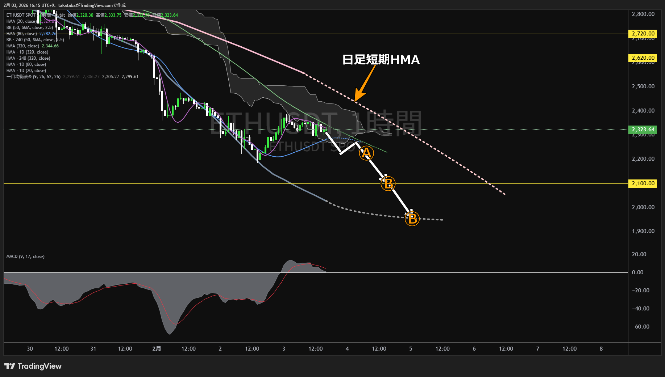The height and width of the screenshot is (377, 665).
Task: Click −20.00 on the MACD axis
Action: [x=641, y=291]
